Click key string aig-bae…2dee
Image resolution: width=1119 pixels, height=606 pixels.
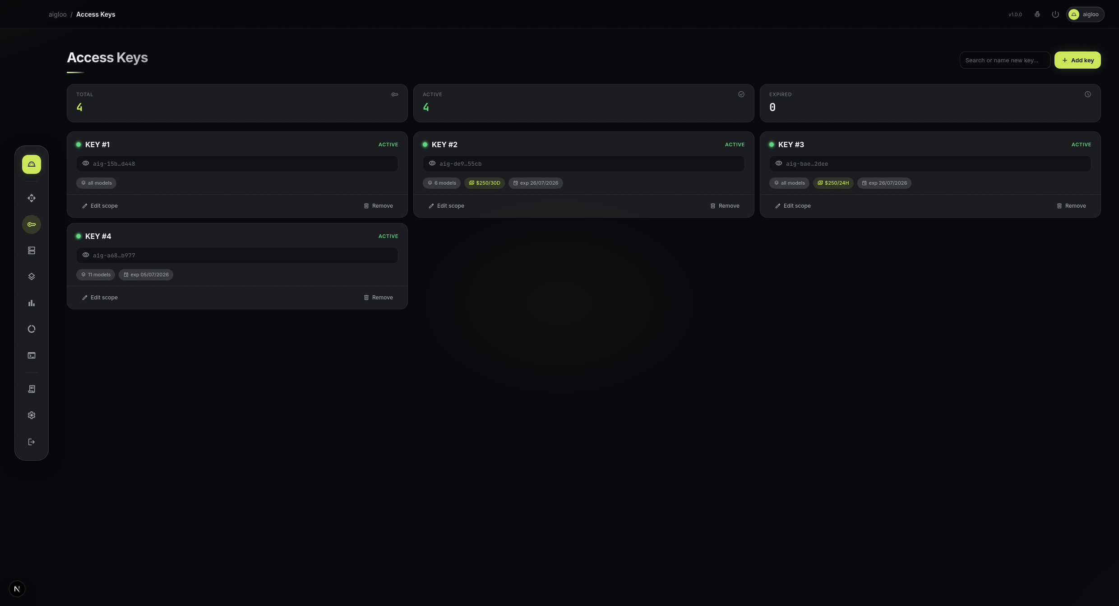807,164
